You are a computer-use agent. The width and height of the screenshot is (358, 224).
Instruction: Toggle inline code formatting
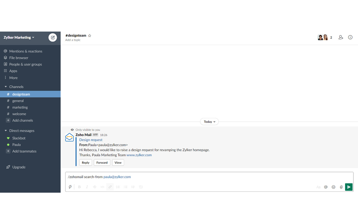102,187
